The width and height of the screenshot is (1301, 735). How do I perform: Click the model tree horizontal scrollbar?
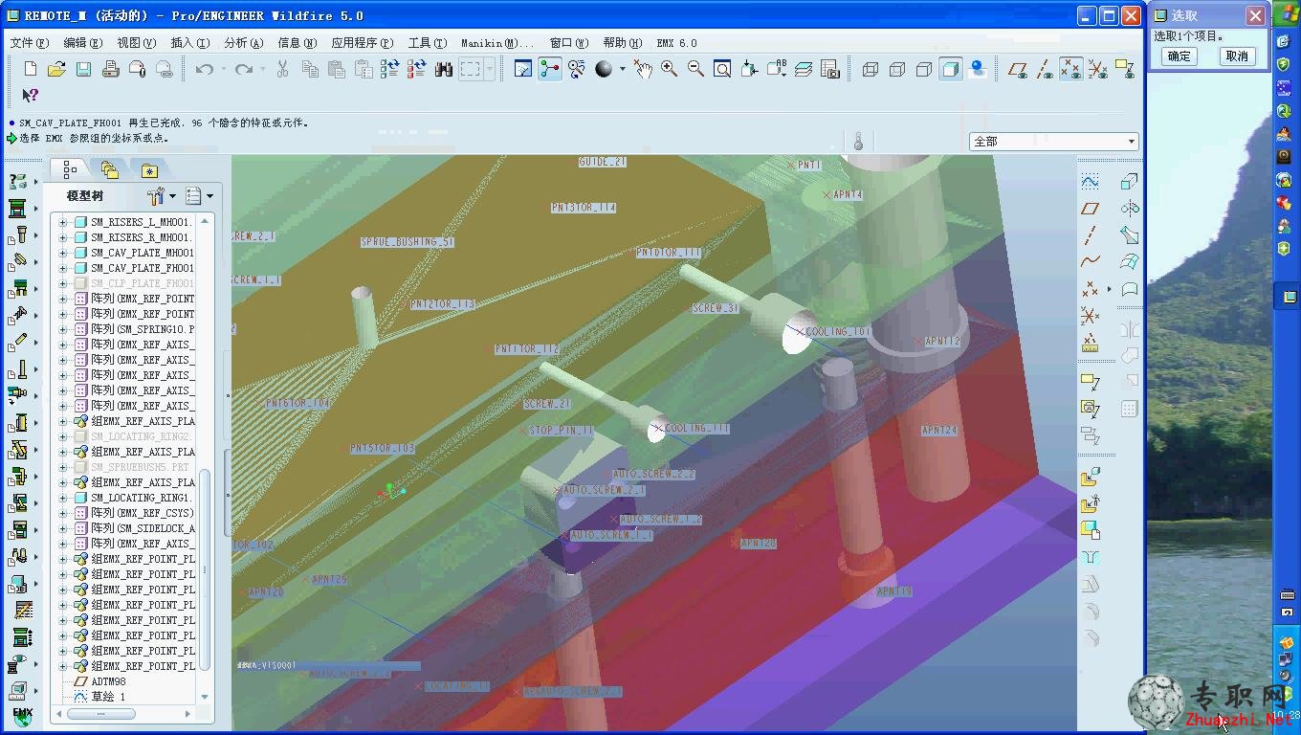100,714
